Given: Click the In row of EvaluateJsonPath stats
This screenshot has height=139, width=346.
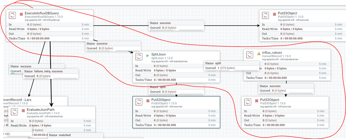Looking at the screenshot, I should point(52,121).
